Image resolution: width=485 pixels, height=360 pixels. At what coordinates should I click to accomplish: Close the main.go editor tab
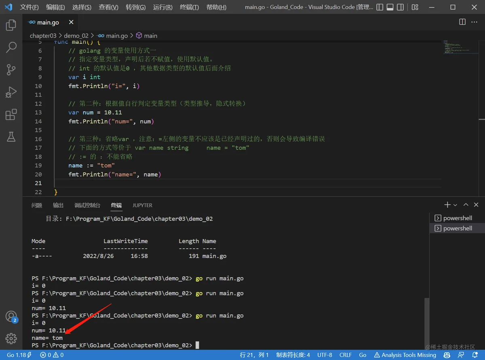[71, 22]
